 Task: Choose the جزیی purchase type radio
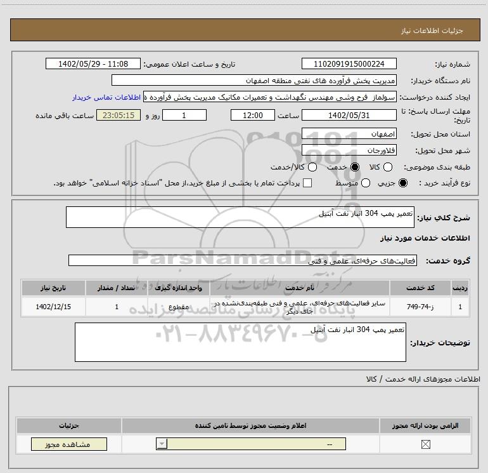402,183
